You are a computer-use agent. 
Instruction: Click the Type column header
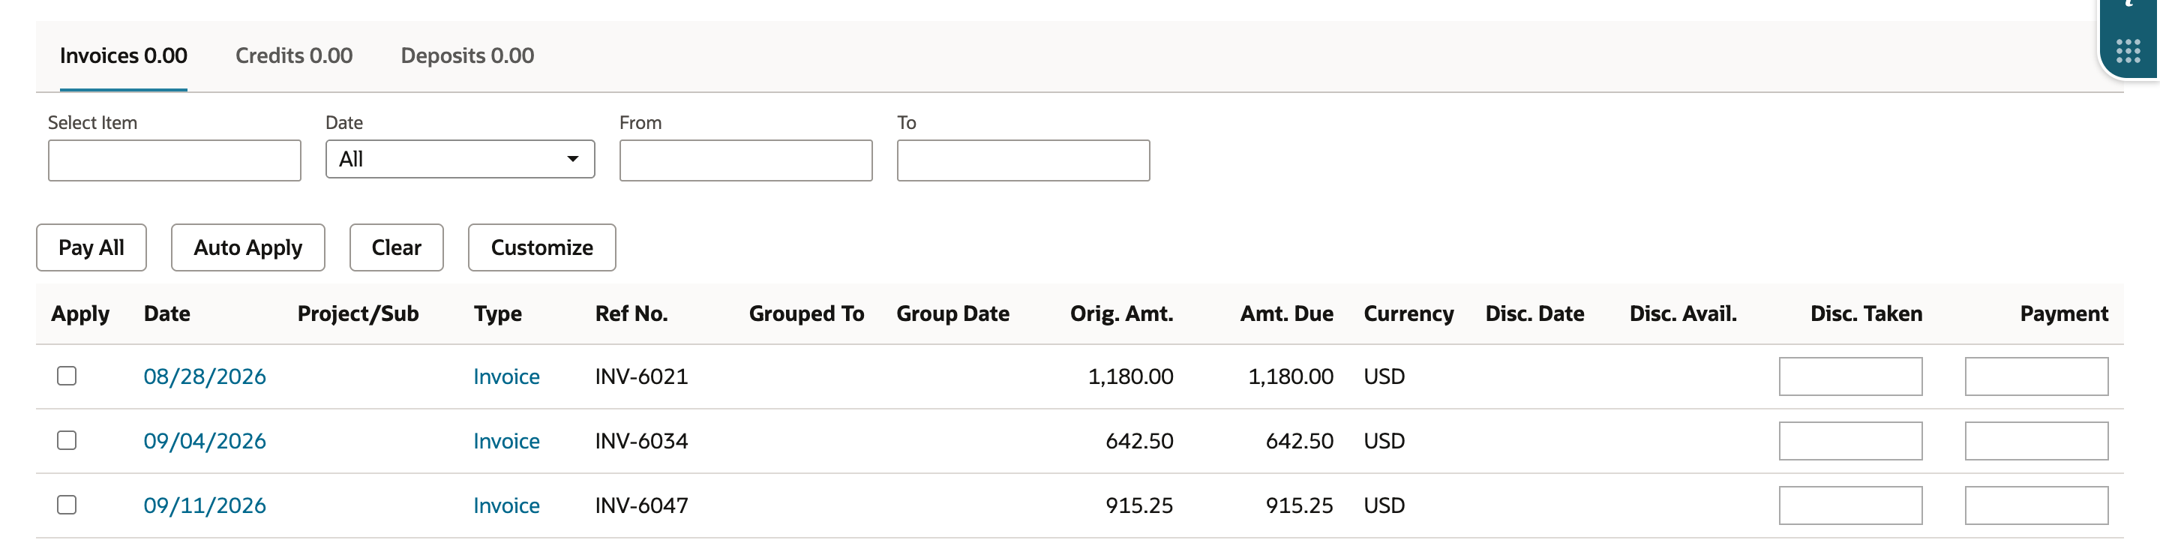pyautogui.click(x=497, y=313)
